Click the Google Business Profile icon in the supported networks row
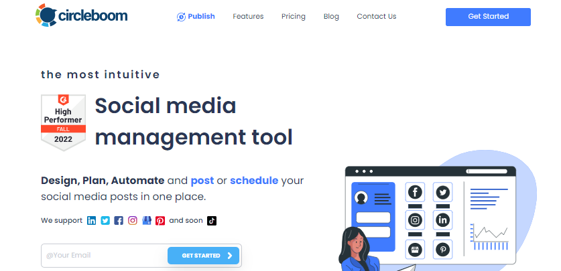 147,221
